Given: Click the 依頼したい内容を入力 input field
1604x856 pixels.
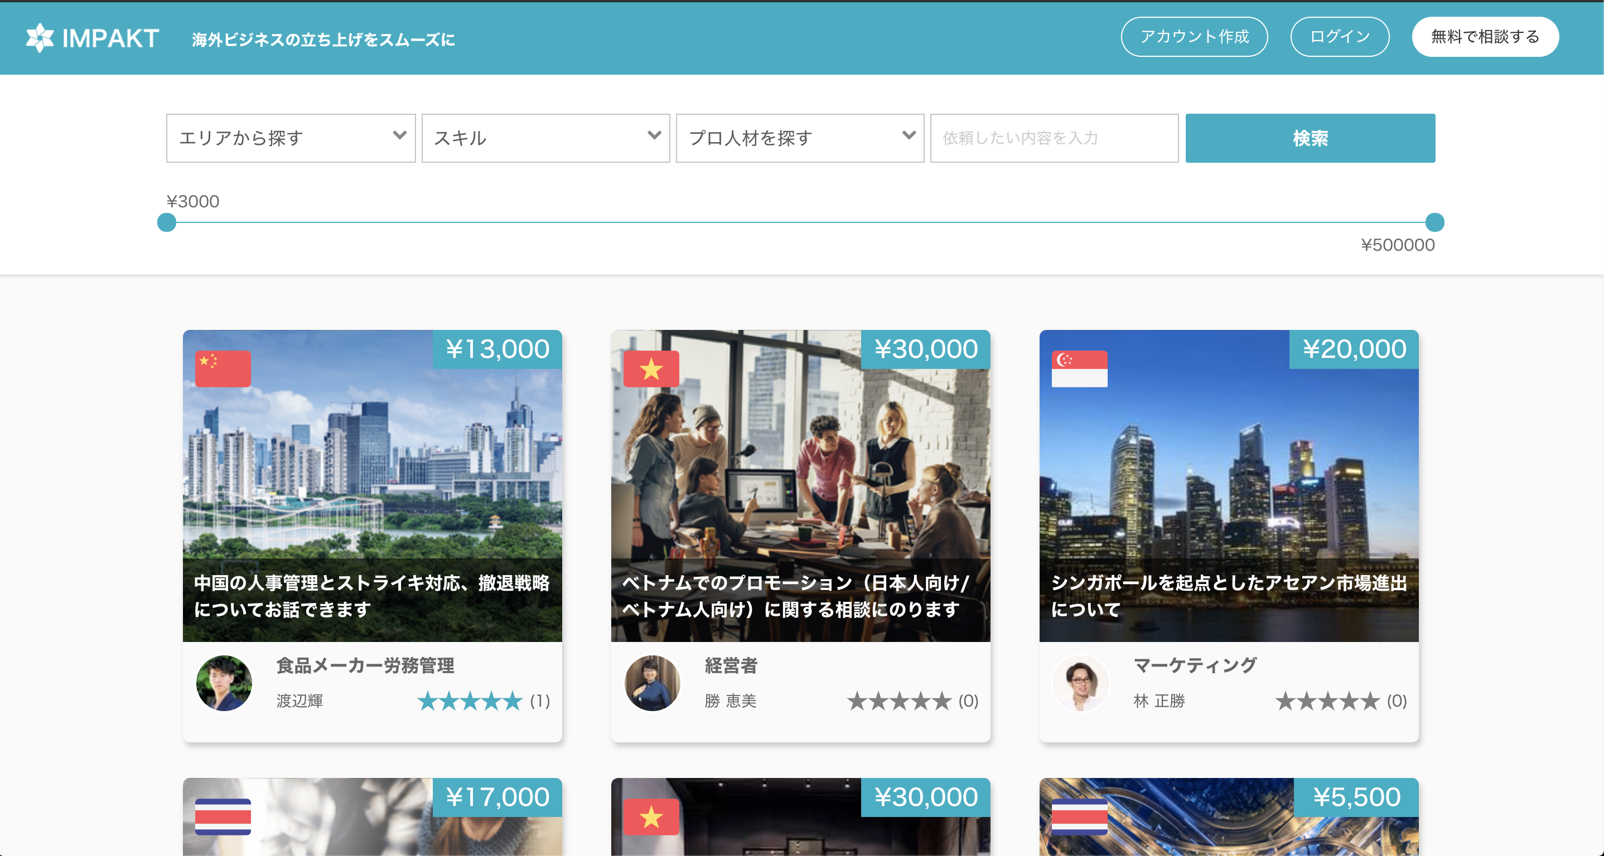Looking at the screenshot, I should click(x=1055, y=138).
